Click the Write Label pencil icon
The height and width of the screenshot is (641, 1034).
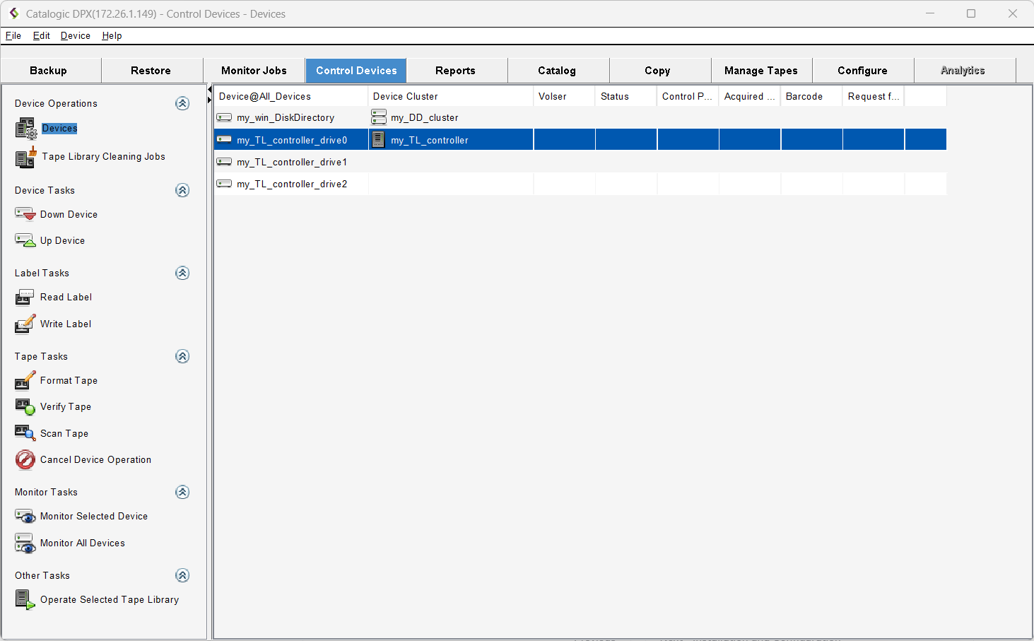[25, 324]
